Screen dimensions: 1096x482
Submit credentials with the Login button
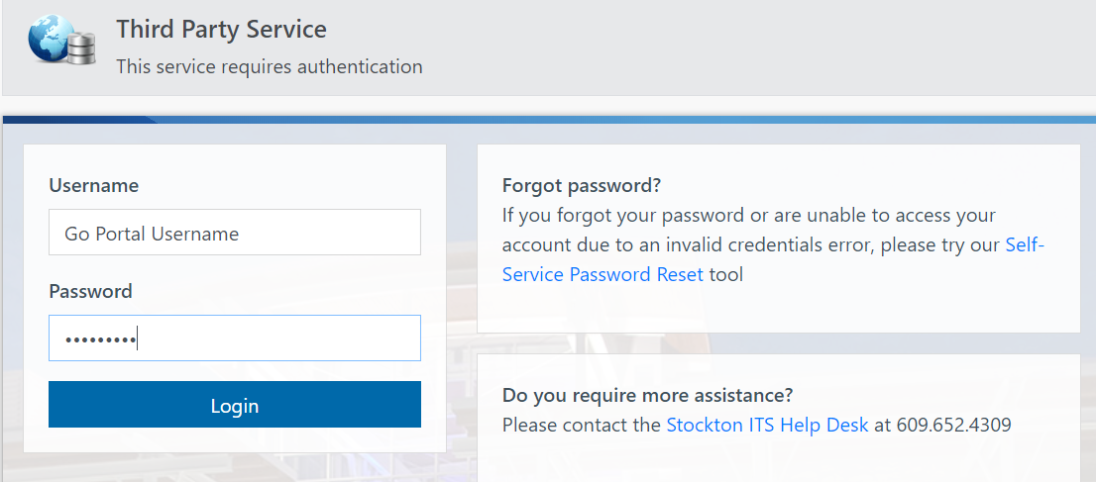click(x=235, y=405)
